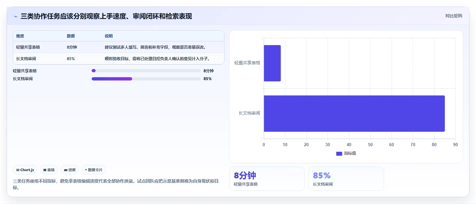Click the page title about 三类协作任务

pos(106,16)
